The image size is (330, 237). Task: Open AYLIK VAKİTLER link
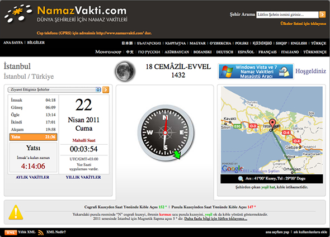point(32,177)
